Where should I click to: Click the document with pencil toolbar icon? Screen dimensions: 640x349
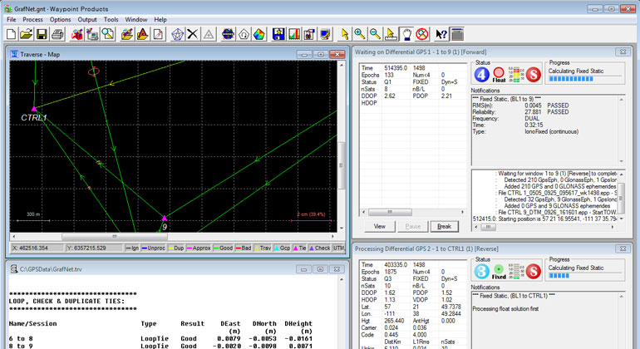click(x=158, y=34)
